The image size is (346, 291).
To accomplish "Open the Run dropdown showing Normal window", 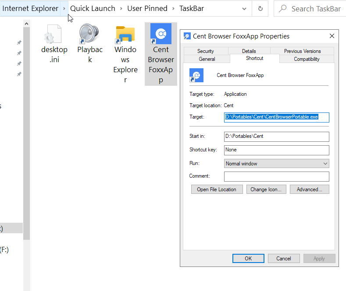I will pyautogui.click(x=276, y=164).
